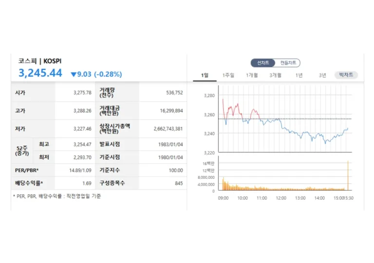
Task: Switch to the 선차트 line chart toggle
Action: click(x=263, y=63)
